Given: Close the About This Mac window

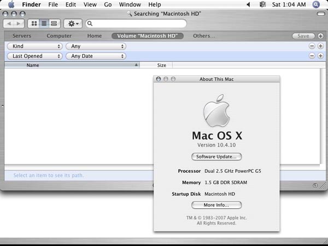Looking at the screenshot, I should point(159,79).
